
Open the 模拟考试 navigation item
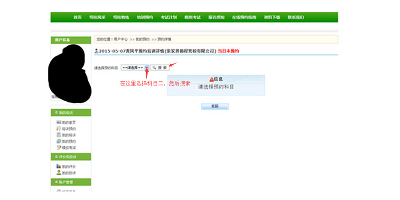tap(192, 17)
